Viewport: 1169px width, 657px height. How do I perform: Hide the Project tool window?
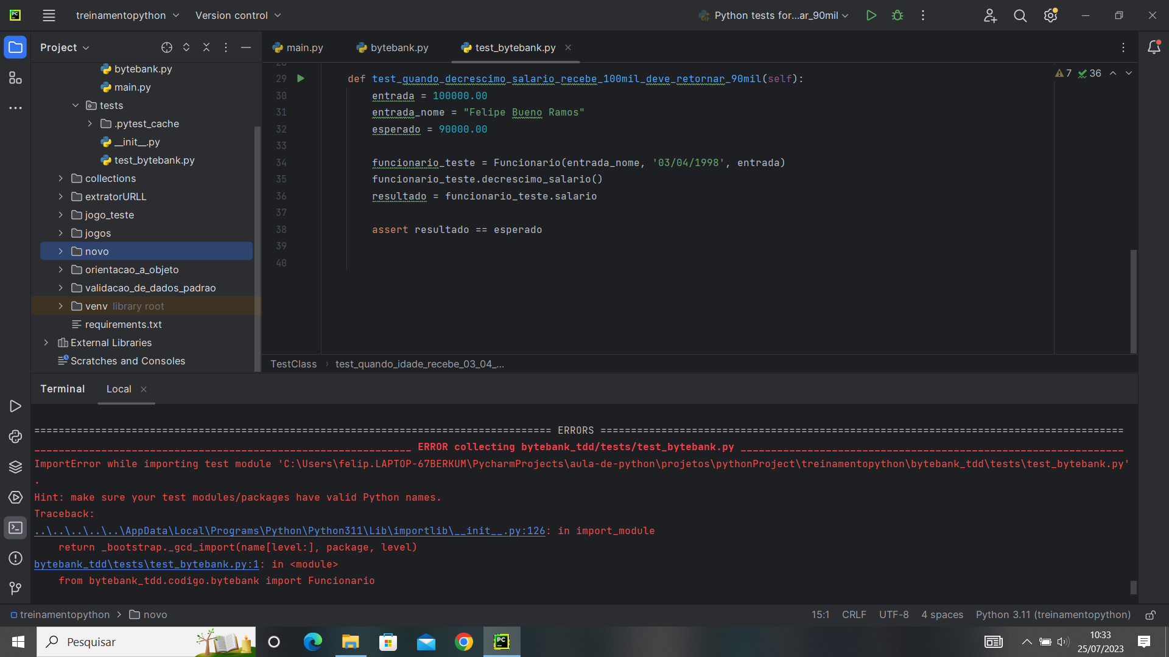coord(246,47)
